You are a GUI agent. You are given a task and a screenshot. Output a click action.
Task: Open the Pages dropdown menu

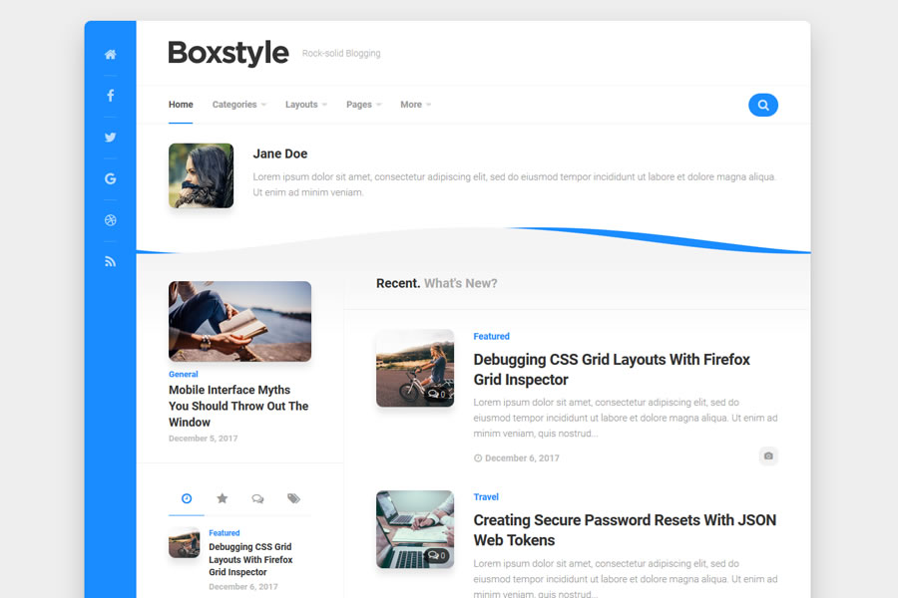point(363,105)
